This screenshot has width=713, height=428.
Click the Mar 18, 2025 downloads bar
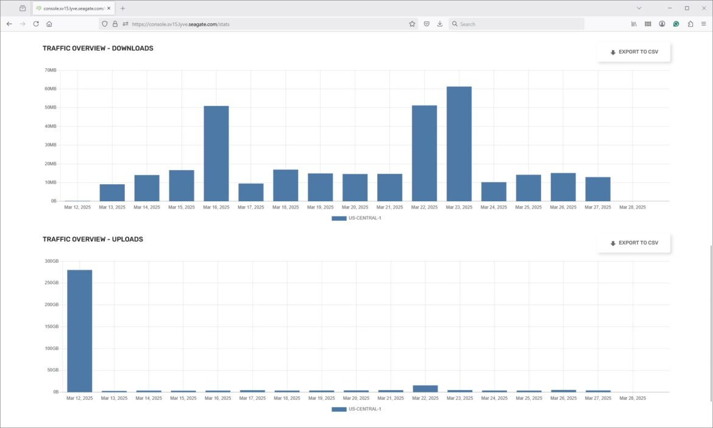click(x=286, y=185)
